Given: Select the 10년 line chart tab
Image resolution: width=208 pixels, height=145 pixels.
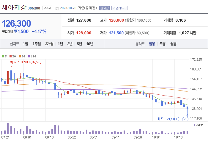Looking at the screenshot, I should click(90, 44).
